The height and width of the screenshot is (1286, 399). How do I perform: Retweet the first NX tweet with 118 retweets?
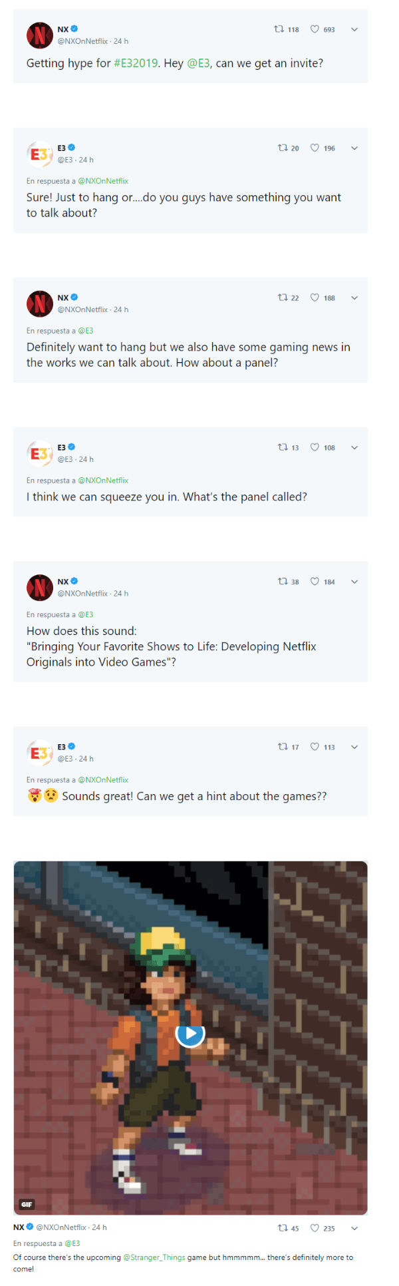279,29
